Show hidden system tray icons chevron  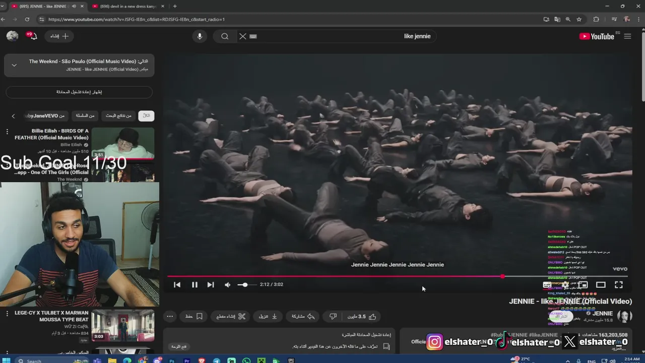click(x=567, y=361)
